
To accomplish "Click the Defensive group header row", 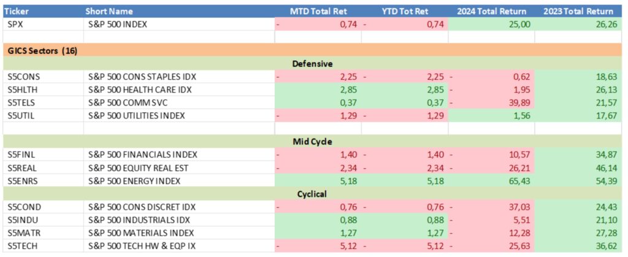I will point(313,64).
